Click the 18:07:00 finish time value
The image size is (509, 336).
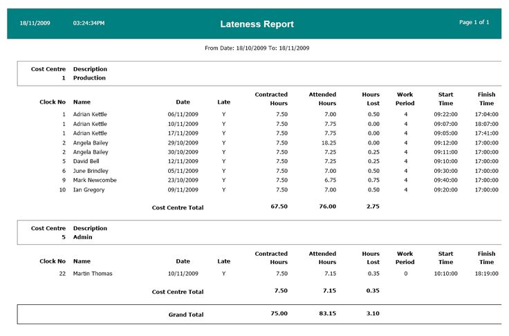[486, 124]
